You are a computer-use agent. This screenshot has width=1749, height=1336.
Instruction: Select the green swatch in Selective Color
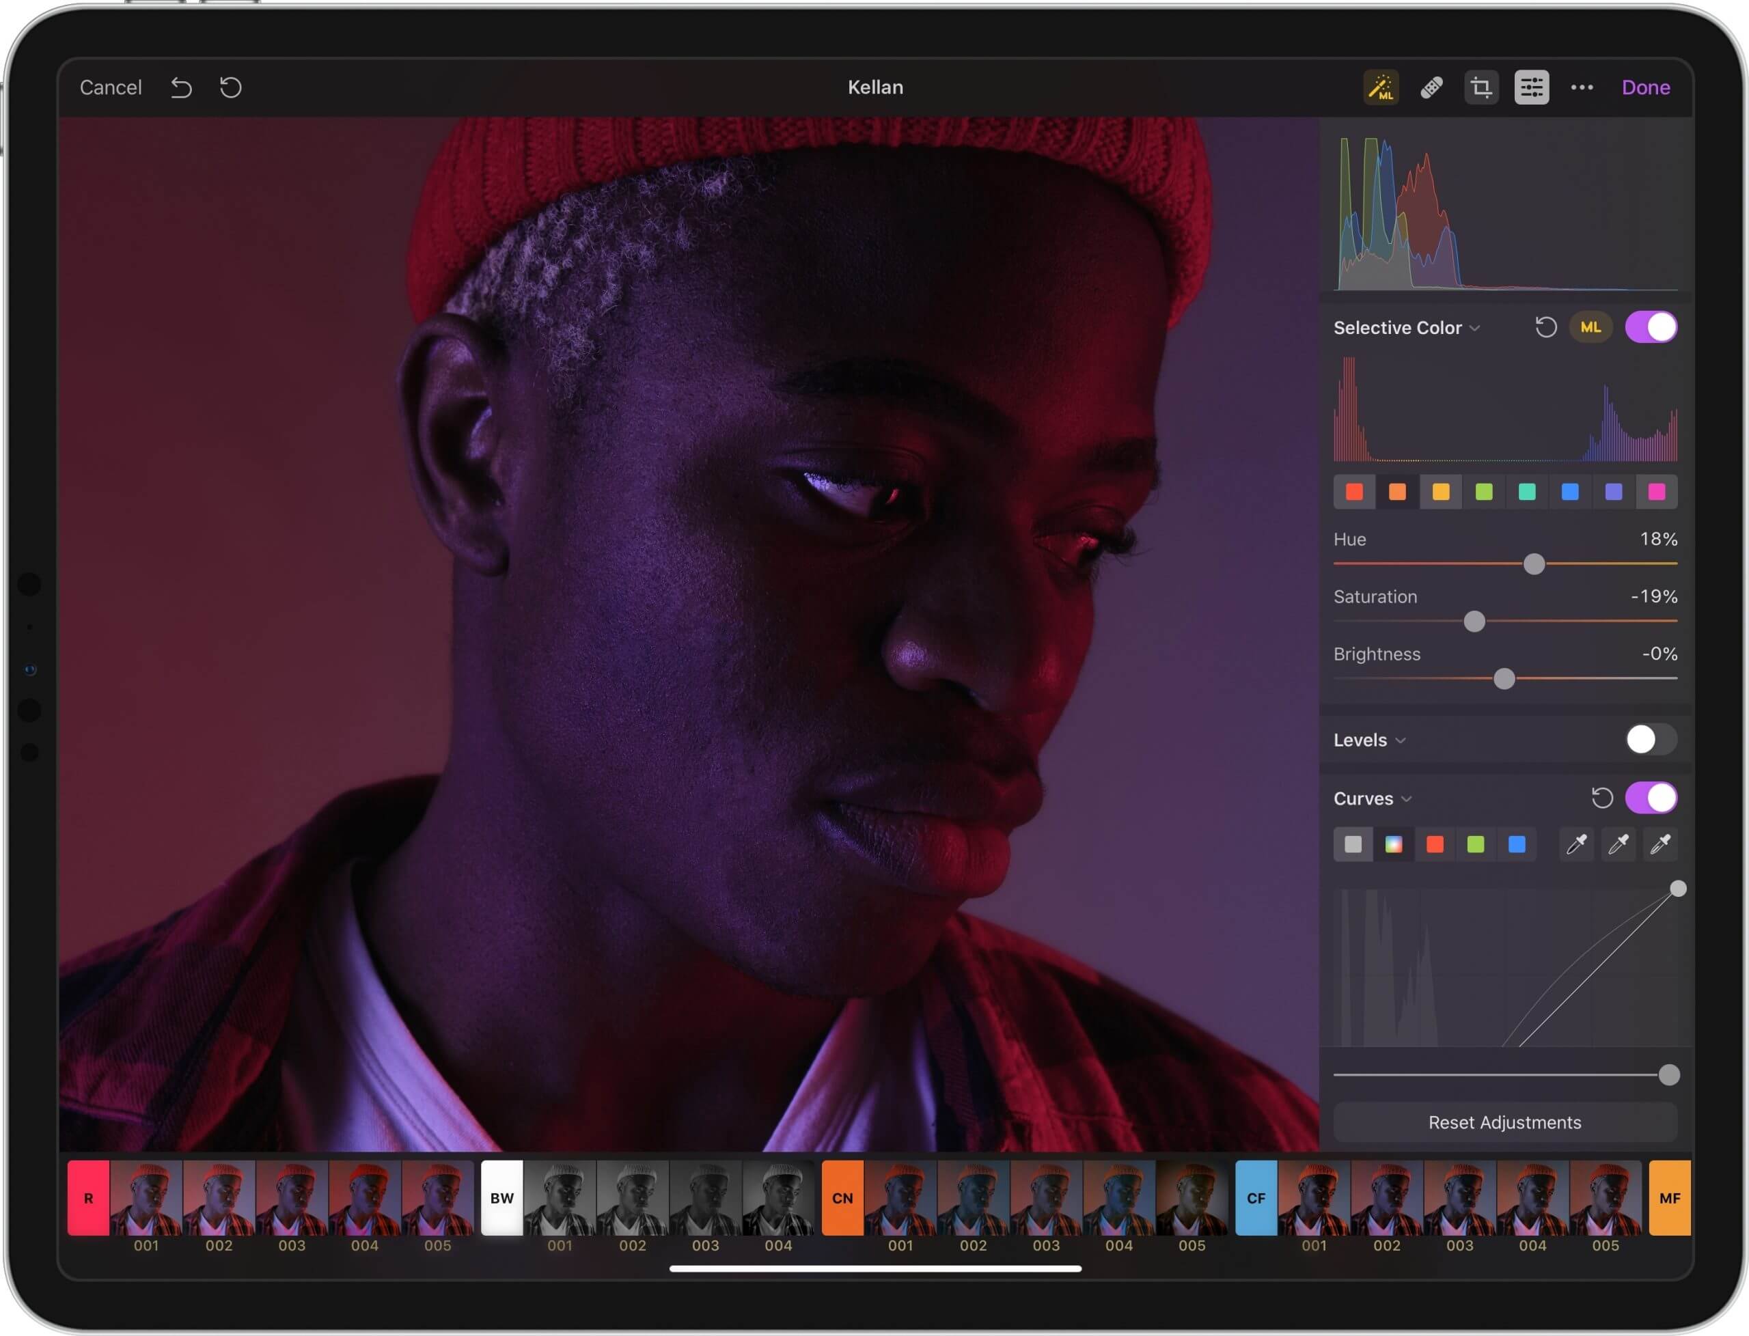click(1483, 492)
